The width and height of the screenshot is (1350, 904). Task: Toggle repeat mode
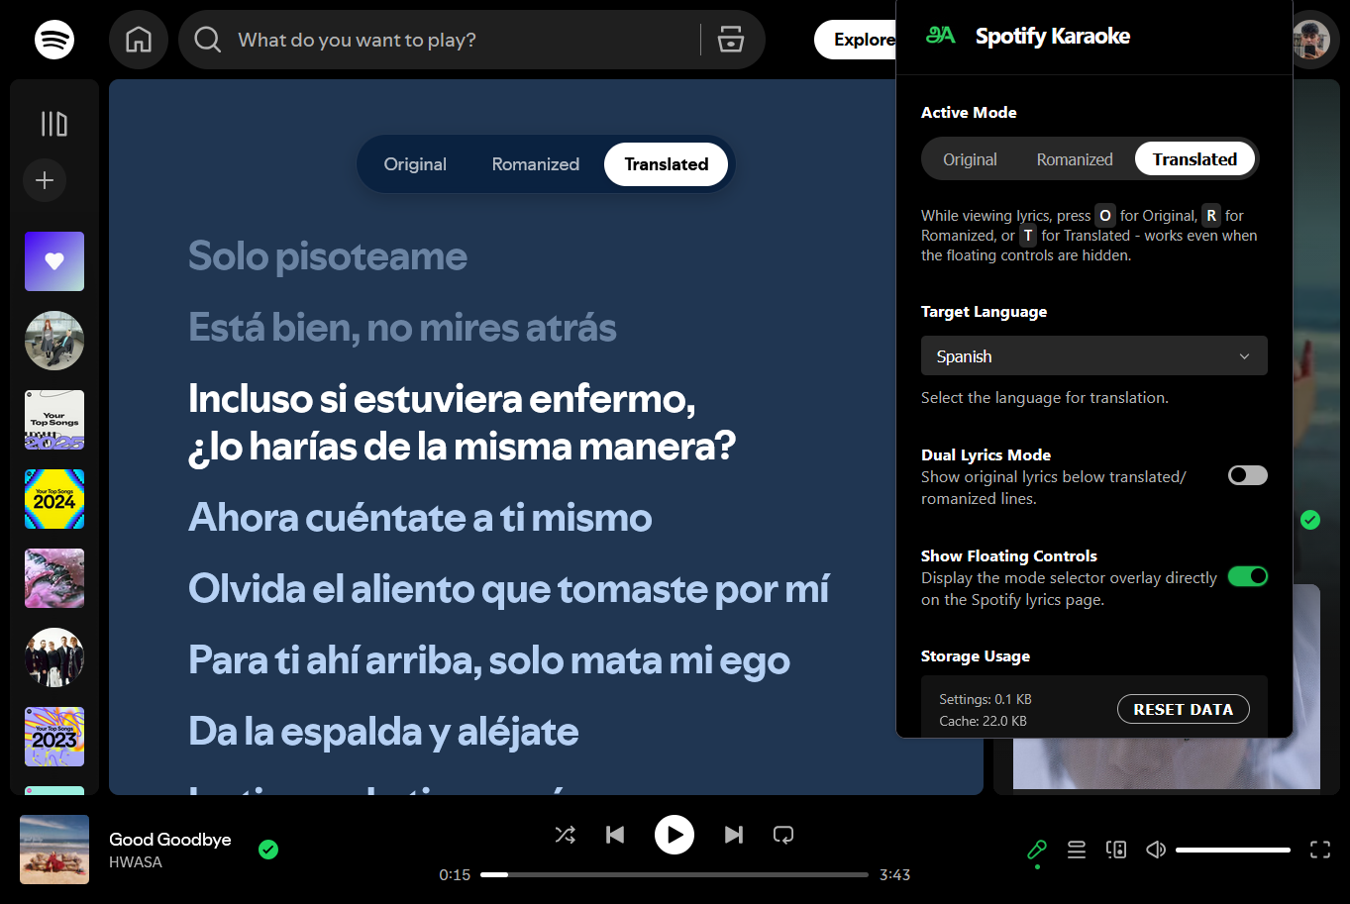point(783,835)
